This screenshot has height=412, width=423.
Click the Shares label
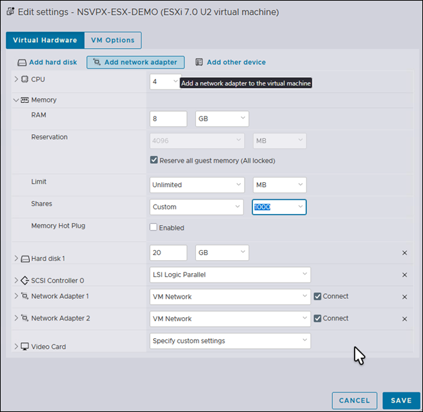[x=41, y=203]
